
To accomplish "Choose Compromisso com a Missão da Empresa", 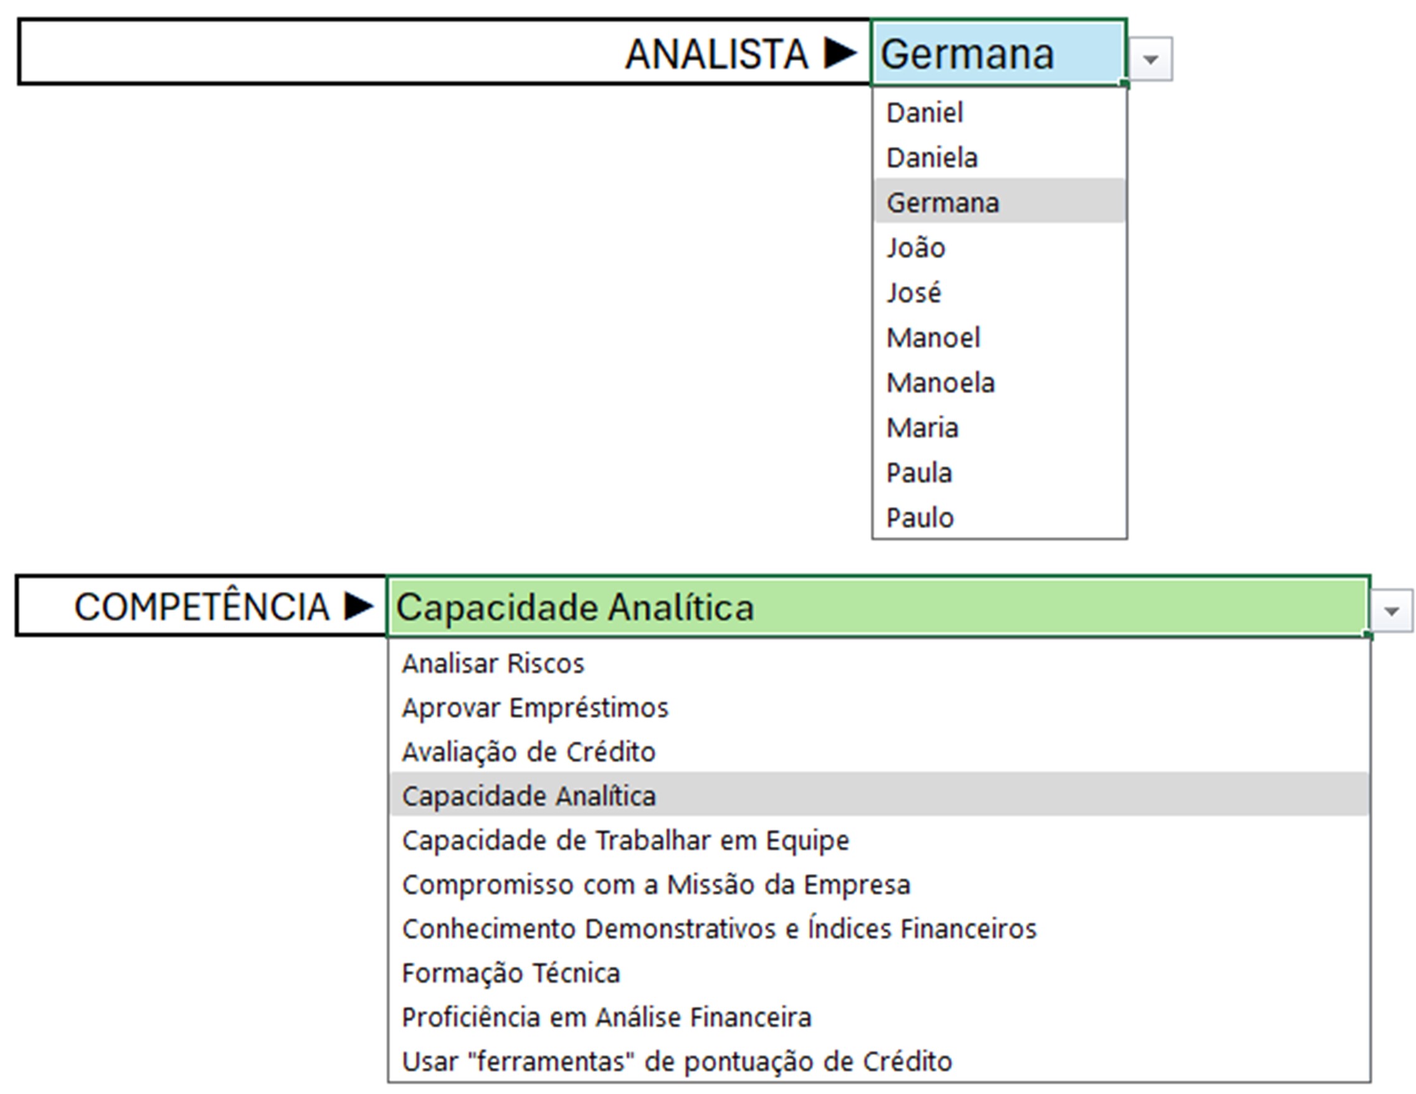I will (x=655, y=885).
